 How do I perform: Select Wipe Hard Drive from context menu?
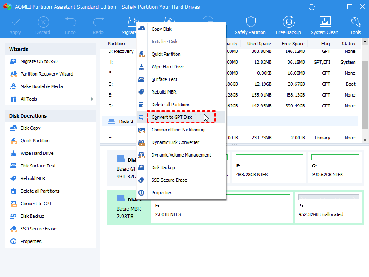pos(168,67)
